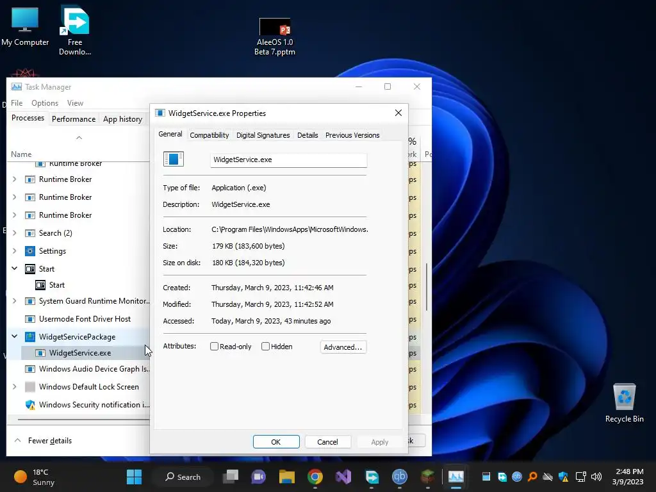Close the WidgetService.exe Properties dialog
This screenshot has width=656, height=492.
point(398,113)
